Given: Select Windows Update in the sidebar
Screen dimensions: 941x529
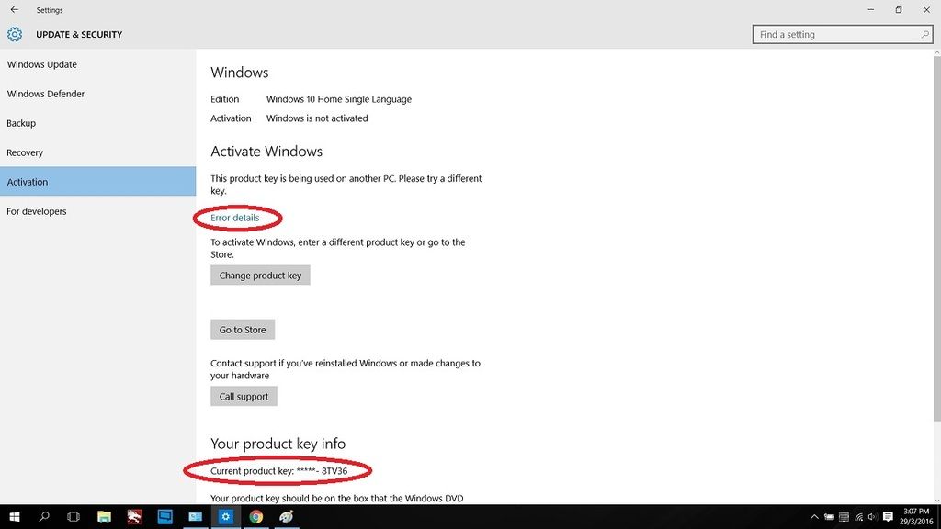Looking at the screenshot, I should pos(42,64).
